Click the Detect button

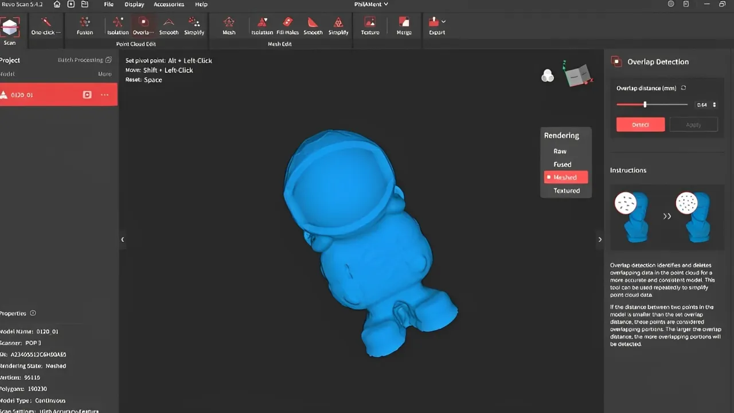click(641, 124)
